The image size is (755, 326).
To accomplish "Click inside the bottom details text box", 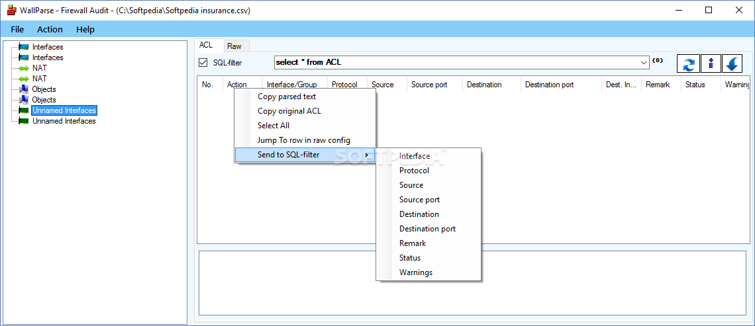I will click(474, 283).
